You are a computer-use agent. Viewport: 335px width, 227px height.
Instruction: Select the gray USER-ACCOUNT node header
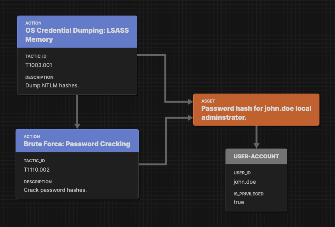pyautogui.click(x=256, y=156)
